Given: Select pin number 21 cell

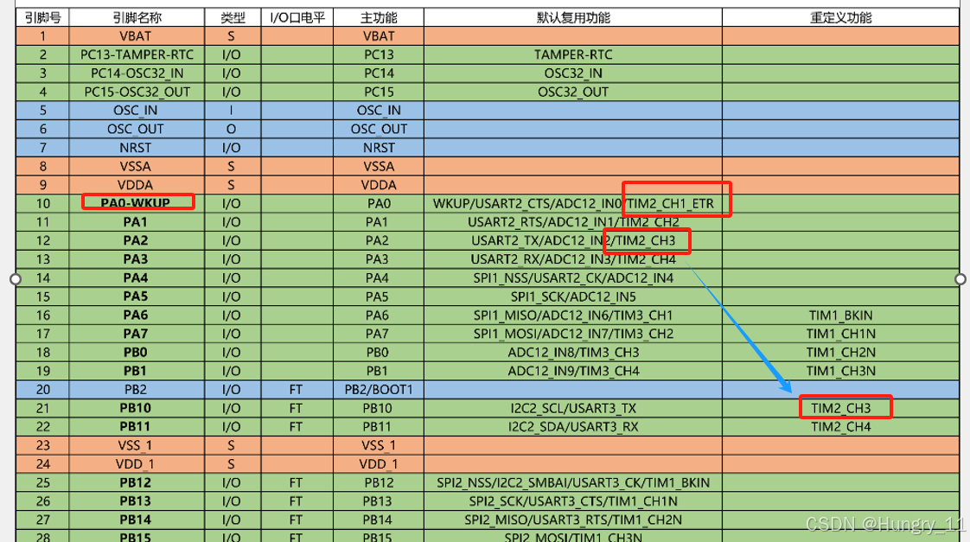Looking at the screenshot, I should point(42,408).
